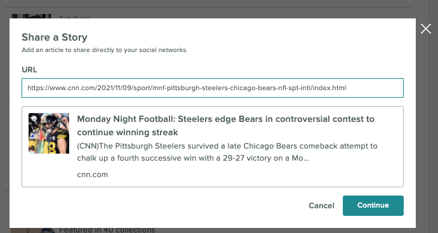
Task: Cancel sharing the story
Action: [321, 206]
